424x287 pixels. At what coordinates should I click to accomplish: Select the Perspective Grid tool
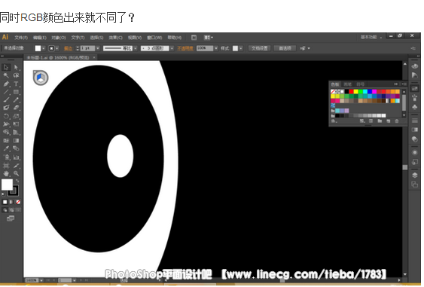[x=16, y=133]
